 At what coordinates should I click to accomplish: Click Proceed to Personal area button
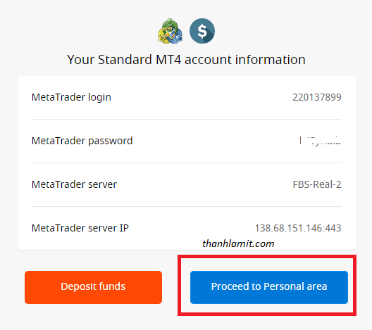[269, 287]
